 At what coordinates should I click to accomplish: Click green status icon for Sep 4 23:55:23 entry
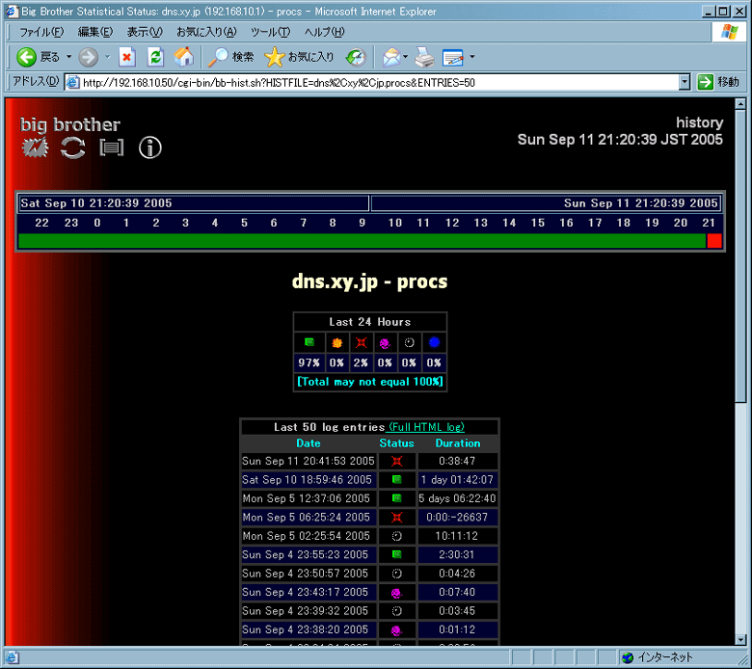(x=396, y=554)
